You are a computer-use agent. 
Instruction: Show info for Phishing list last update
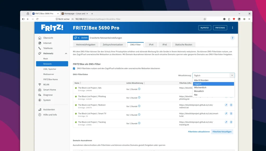(x=139, y=97)
